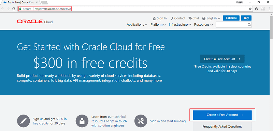This screenshot has height=131, width=273.
Task: Click the green Secure padlock icon
Action: coord(20,9)
